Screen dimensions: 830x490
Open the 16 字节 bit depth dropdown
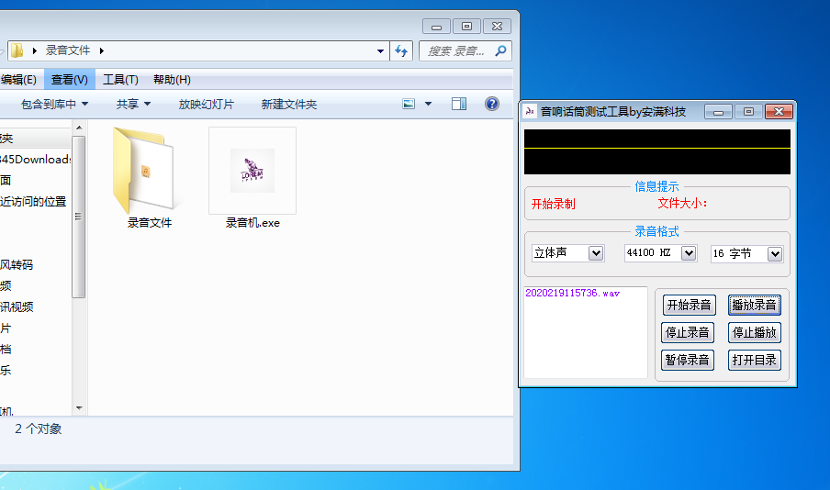click(x=775, y=254)
